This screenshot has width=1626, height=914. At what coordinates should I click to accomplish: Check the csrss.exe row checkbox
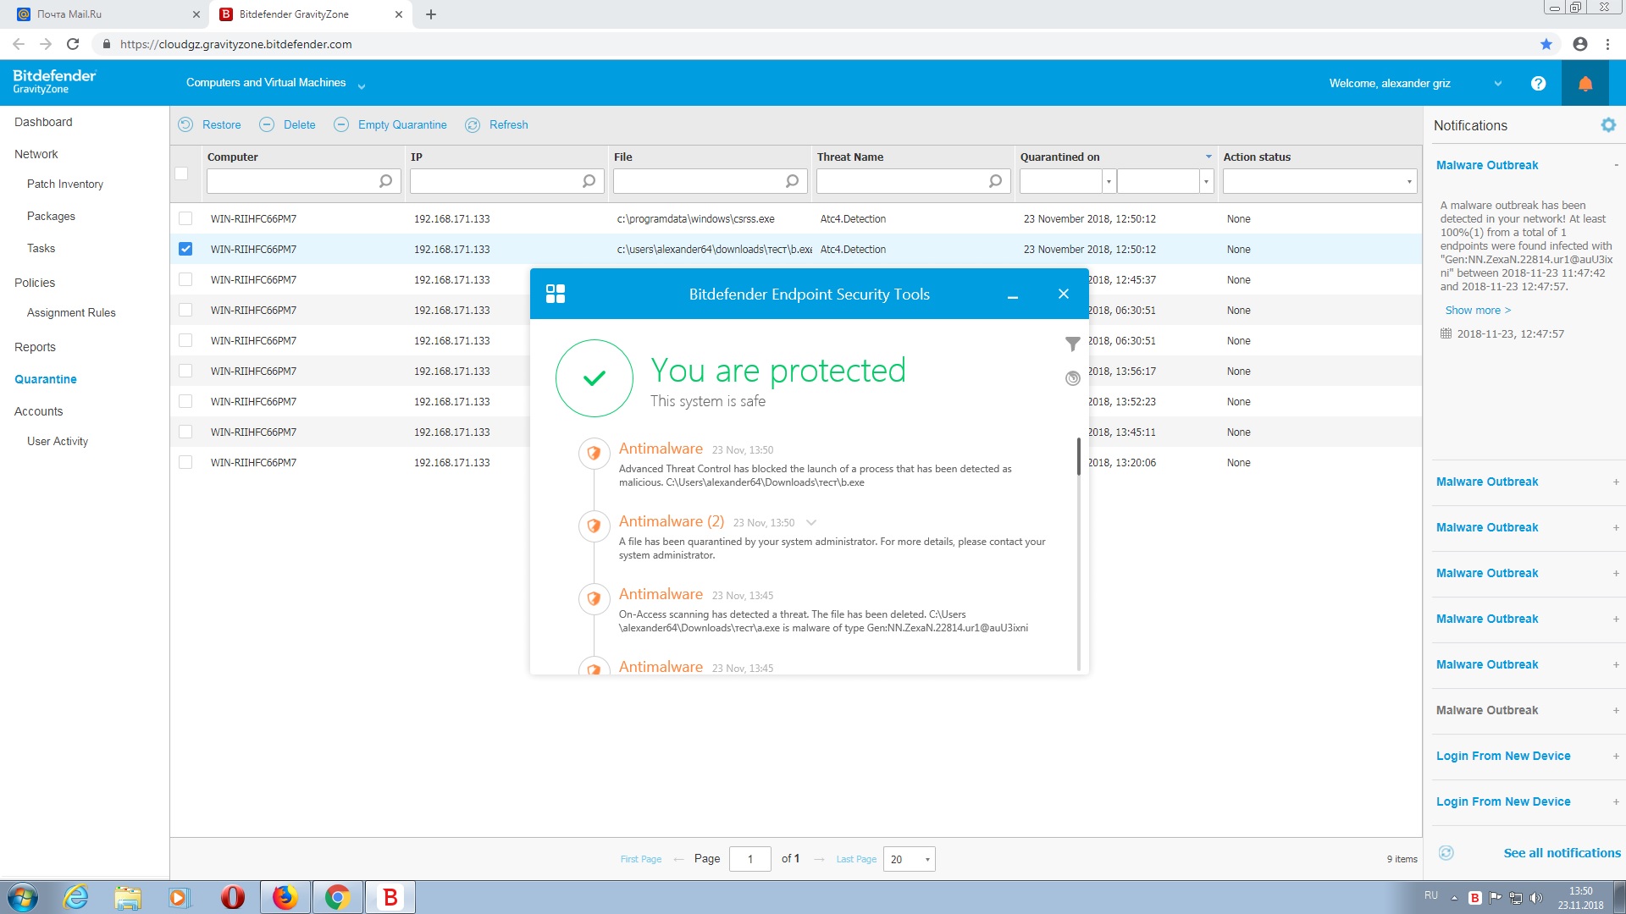[185, 218]
